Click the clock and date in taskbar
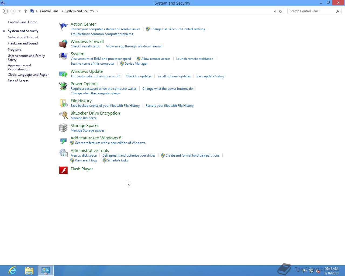Image resolution: width=345 pixels, height=276 pixels. tap(331, 271)
